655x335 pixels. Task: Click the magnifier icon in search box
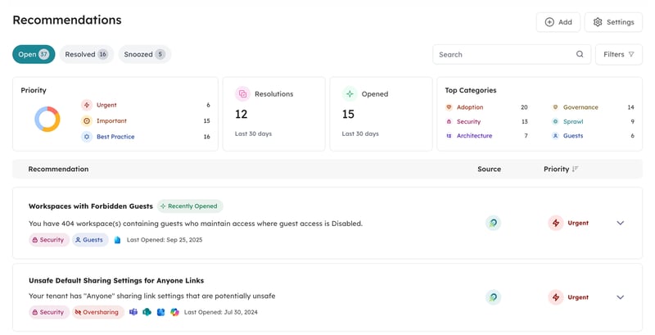point(580,55)
